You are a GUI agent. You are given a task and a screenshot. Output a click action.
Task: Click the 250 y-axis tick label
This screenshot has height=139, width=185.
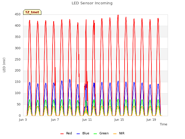point(18,59)
